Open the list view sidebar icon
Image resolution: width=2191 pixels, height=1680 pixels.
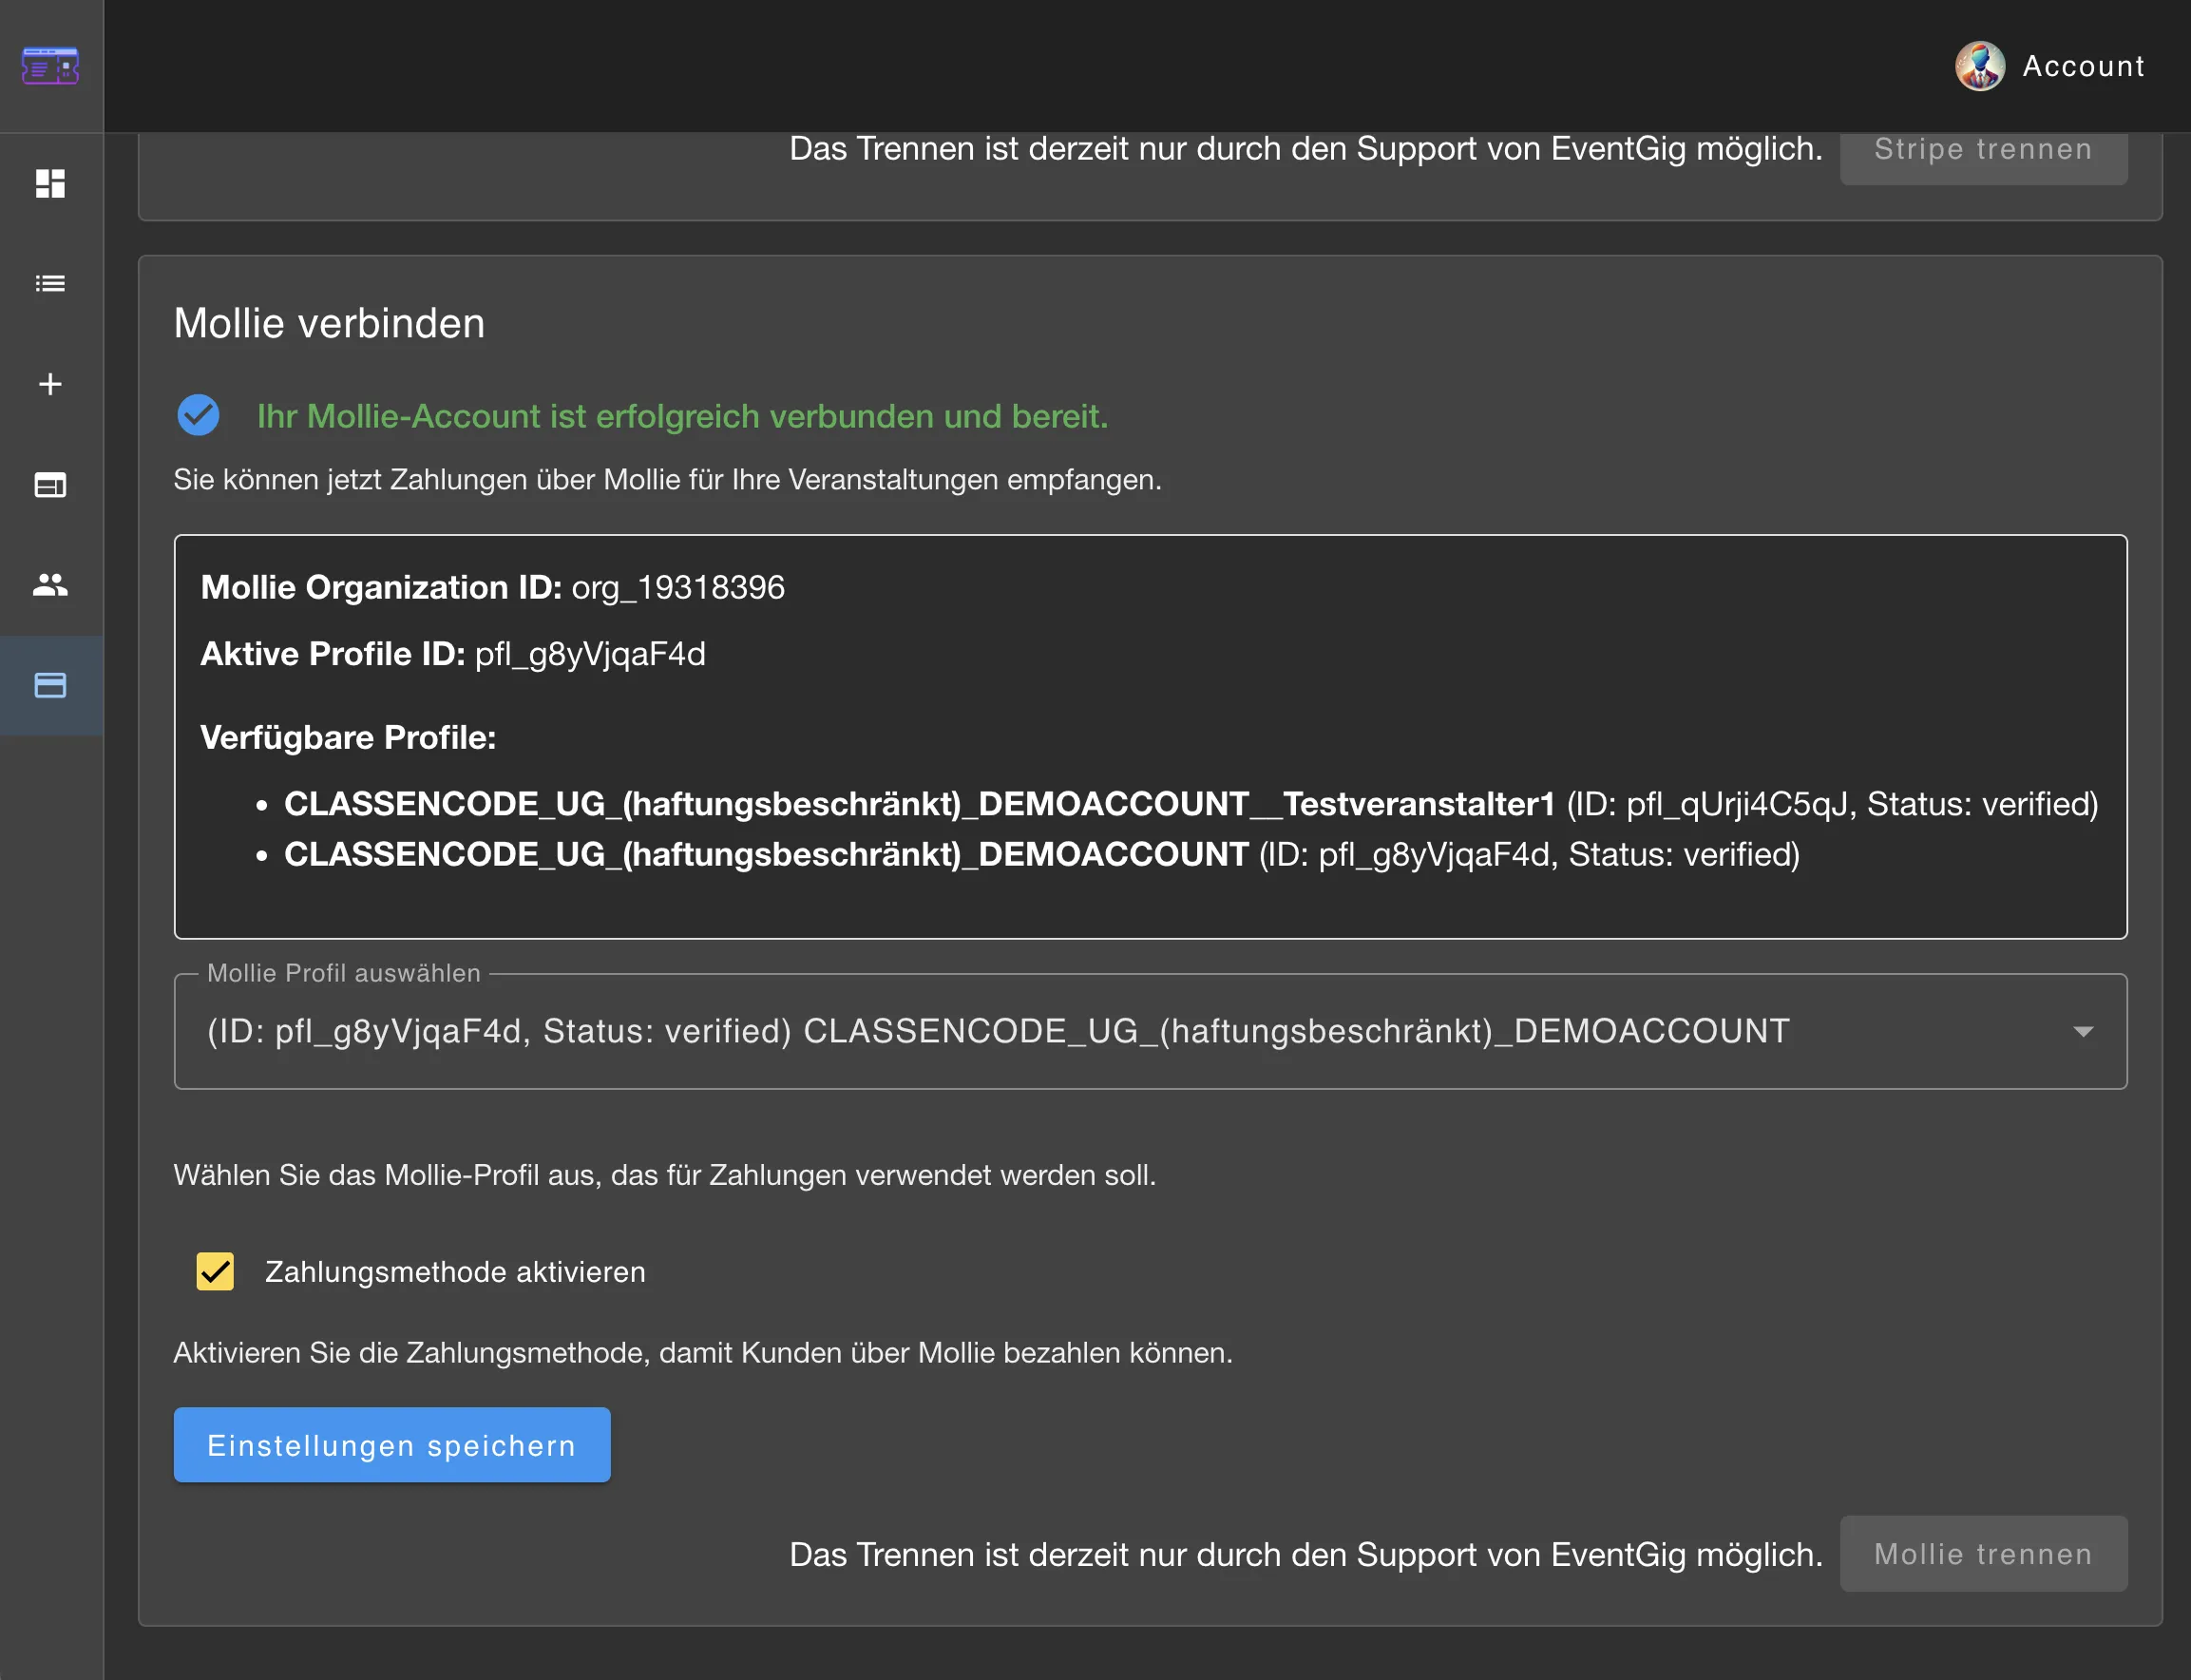(51, 284)
